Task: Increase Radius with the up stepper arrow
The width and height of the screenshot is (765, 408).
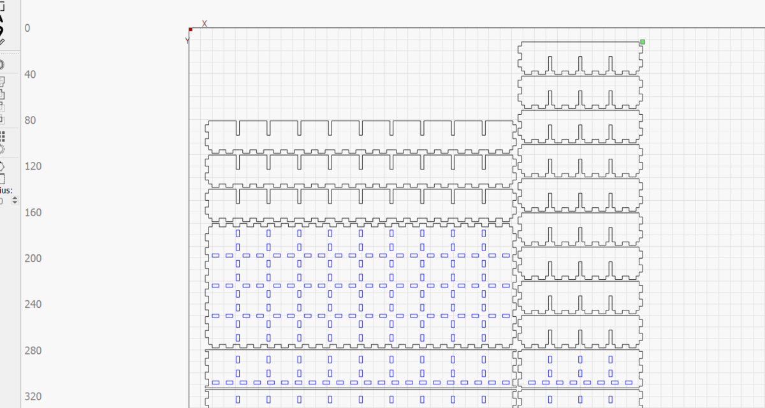Action: click(x=15, y=198)
